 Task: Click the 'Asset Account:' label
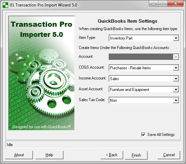(91, 89)
